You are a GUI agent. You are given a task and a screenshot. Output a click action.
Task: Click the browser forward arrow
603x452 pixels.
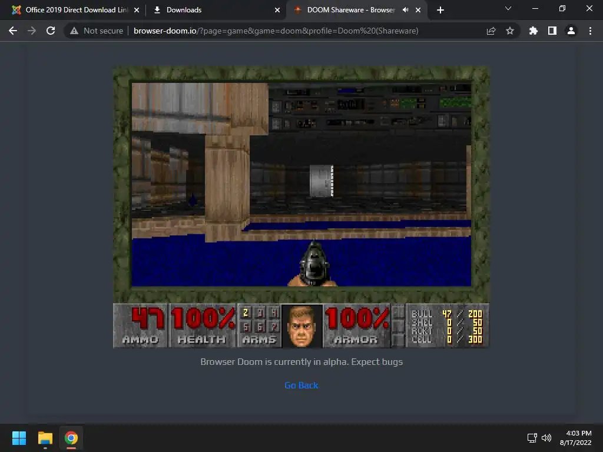click(32, 31)
